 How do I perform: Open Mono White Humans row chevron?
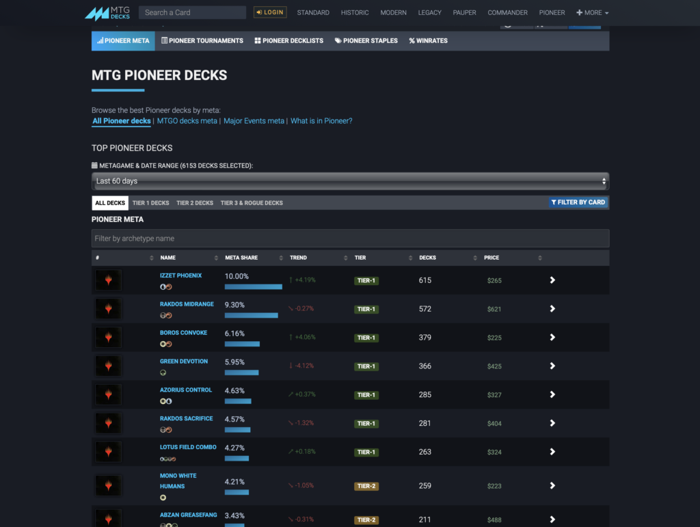[x=552, y=485]
